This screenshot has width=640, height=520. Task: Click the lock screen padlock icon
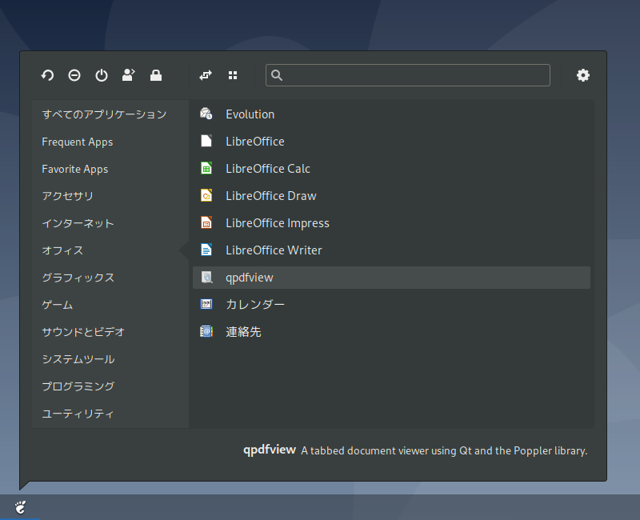click(x=156, y=75)
